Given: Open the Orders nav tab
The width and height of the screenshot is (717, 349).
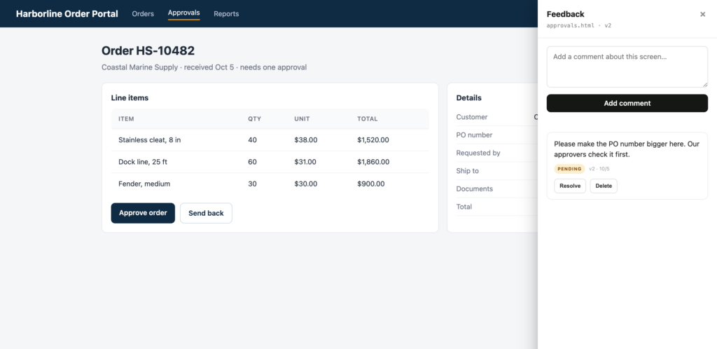Looking at the screenshot, I should coord(143,14).
